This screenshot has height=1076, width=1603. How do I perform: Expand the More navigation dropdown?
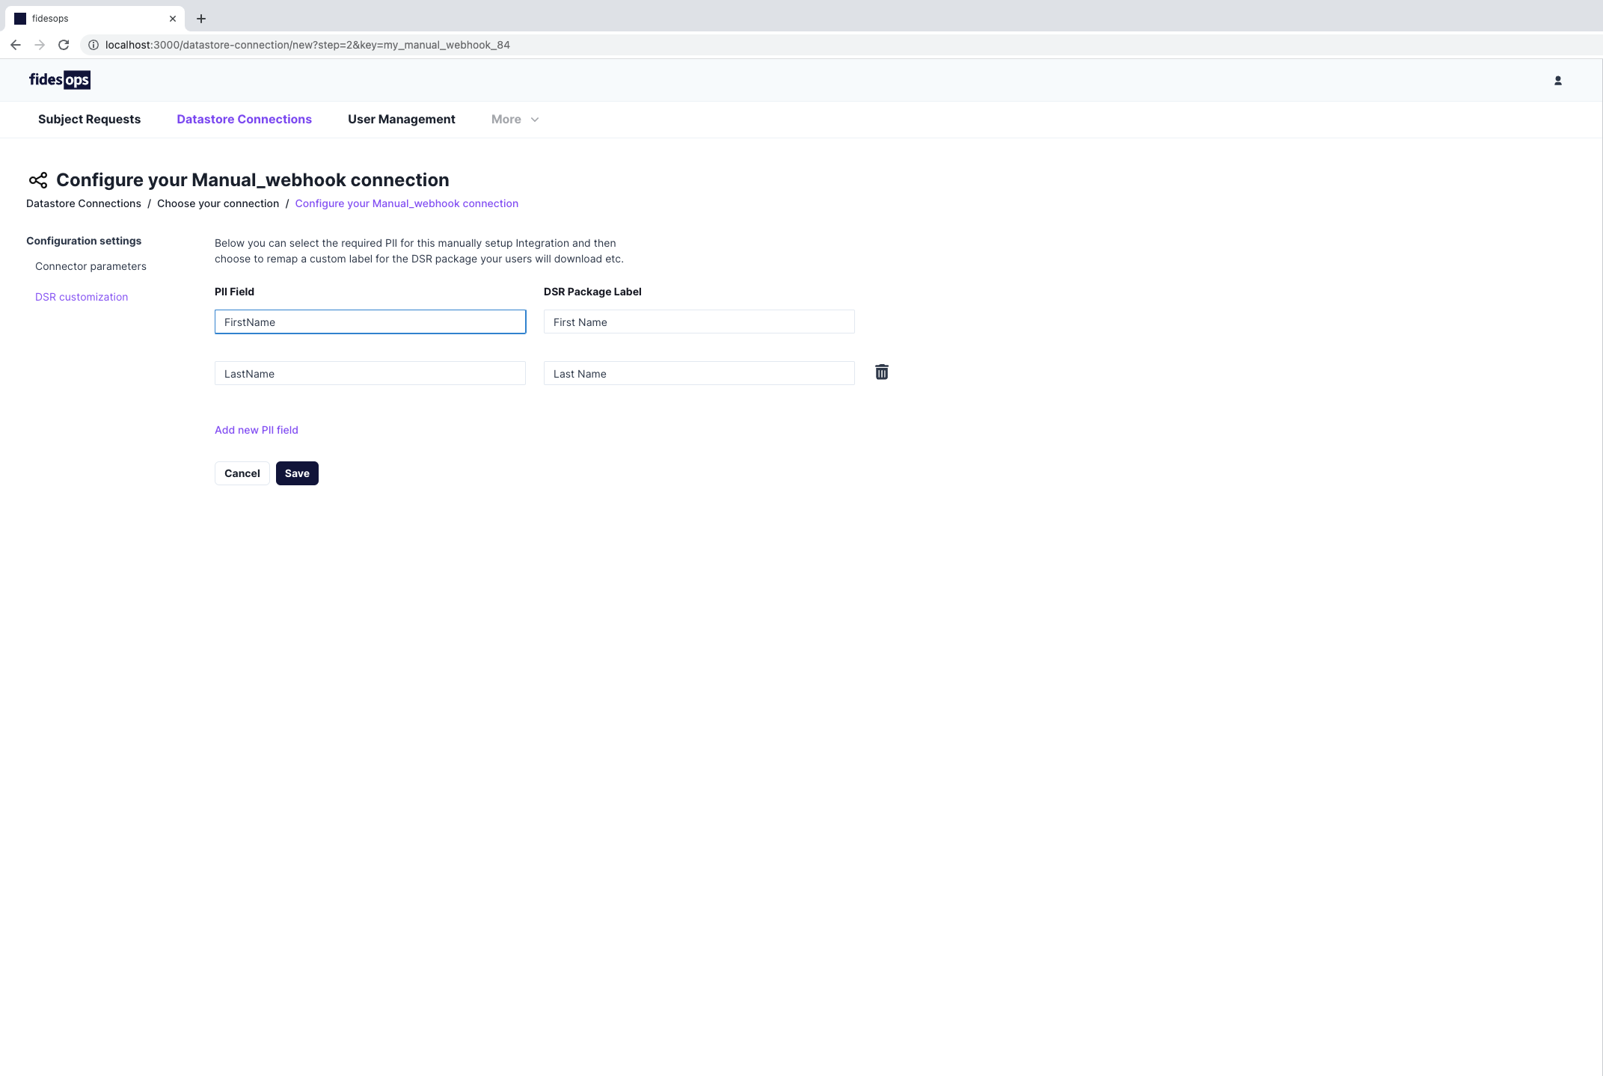click(515, 120)
